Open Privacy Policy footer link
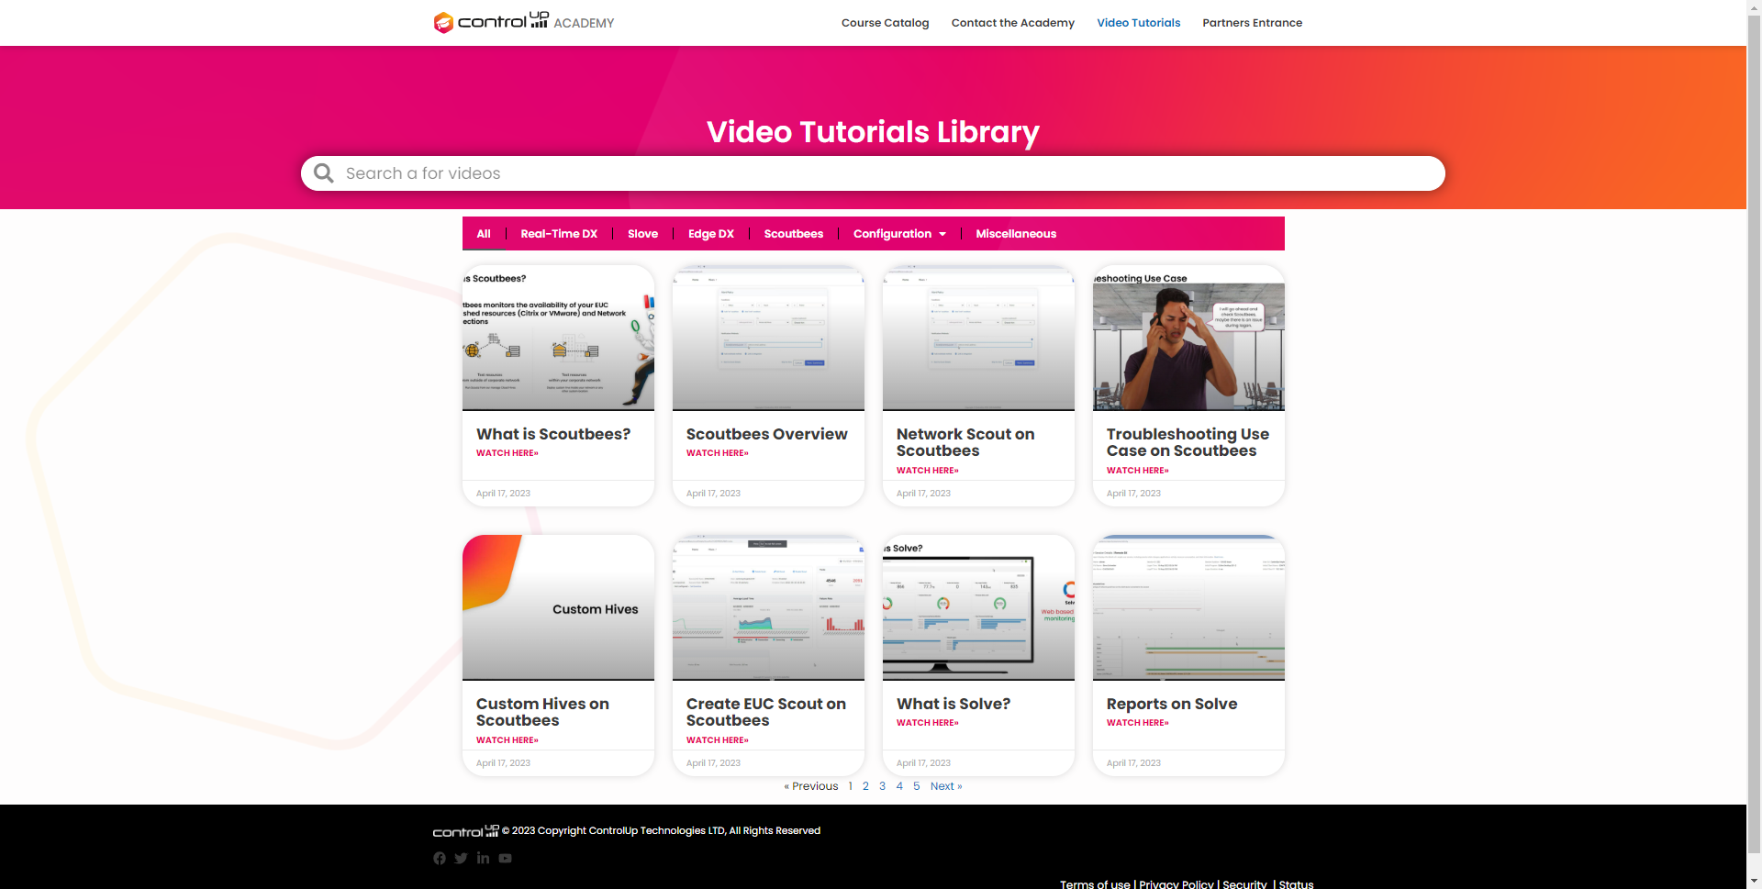Screen dimensions: 1762x889 point(1177,883)
